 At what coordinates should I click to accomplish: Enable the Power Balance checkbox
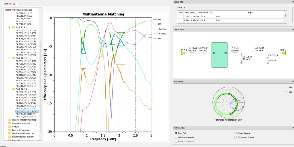pos(235,133)
